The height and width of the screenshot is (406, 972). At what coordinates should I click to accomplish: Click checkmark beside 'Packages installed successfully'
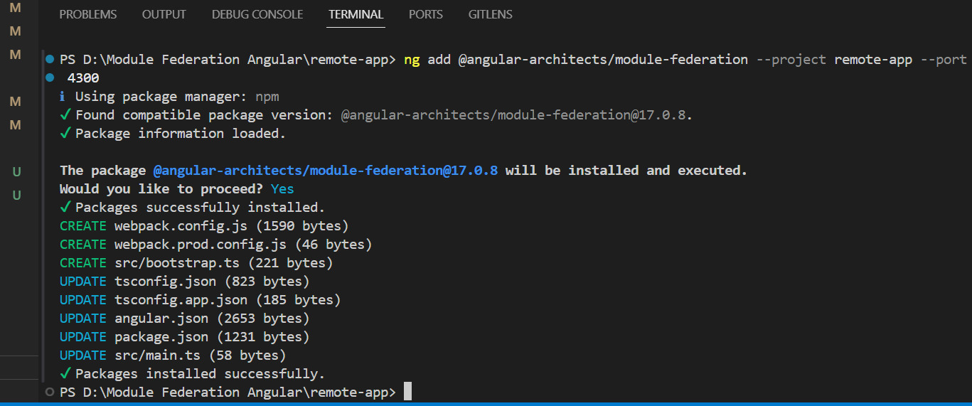(65, 373)
